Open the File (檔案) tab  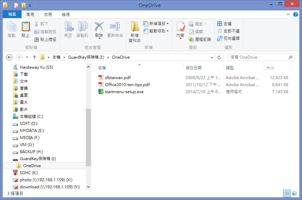tap(12, 14)
